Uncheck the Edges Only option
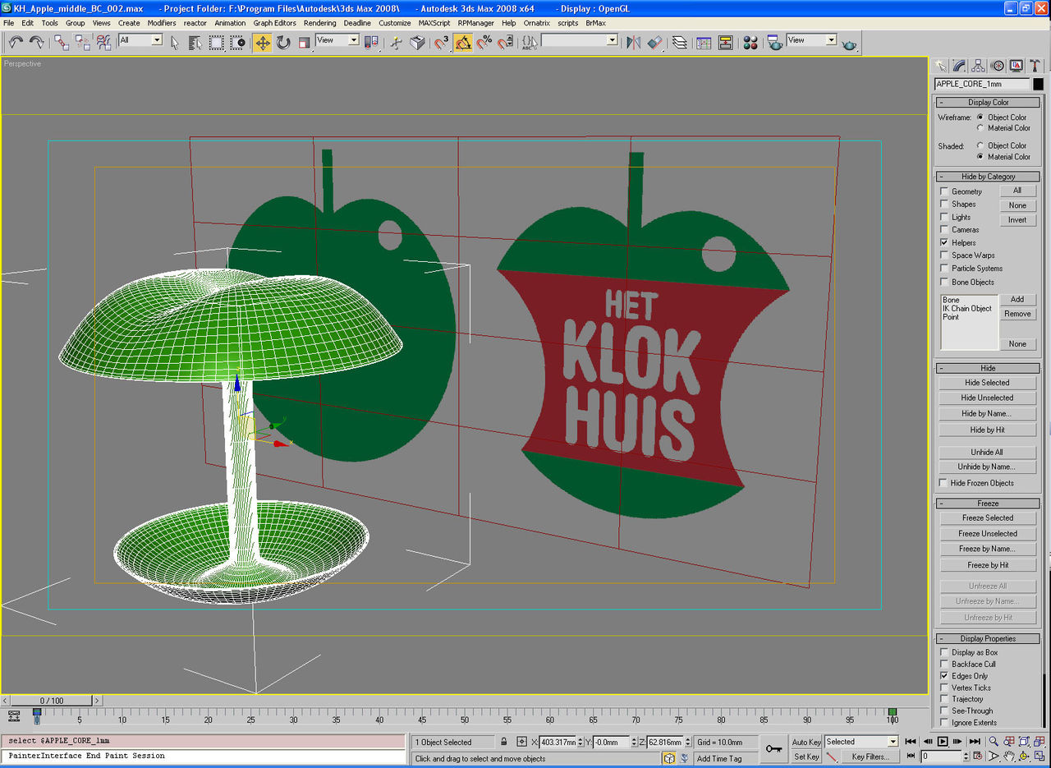Screen dimensions: 1051x768 pos(944,676)
